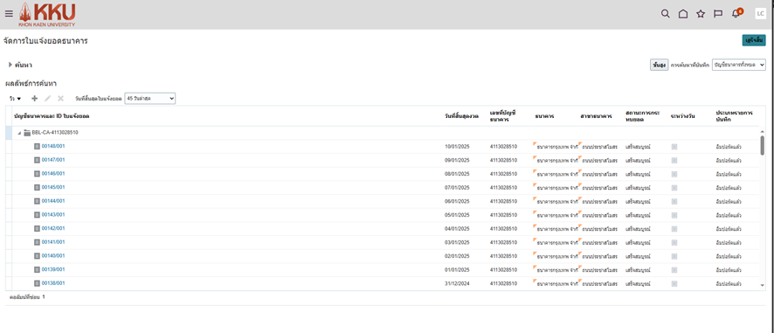Open the hamburger navigation menu
Image resolution: width=774 pixels, height=333 pixels.
coord(9,14)
